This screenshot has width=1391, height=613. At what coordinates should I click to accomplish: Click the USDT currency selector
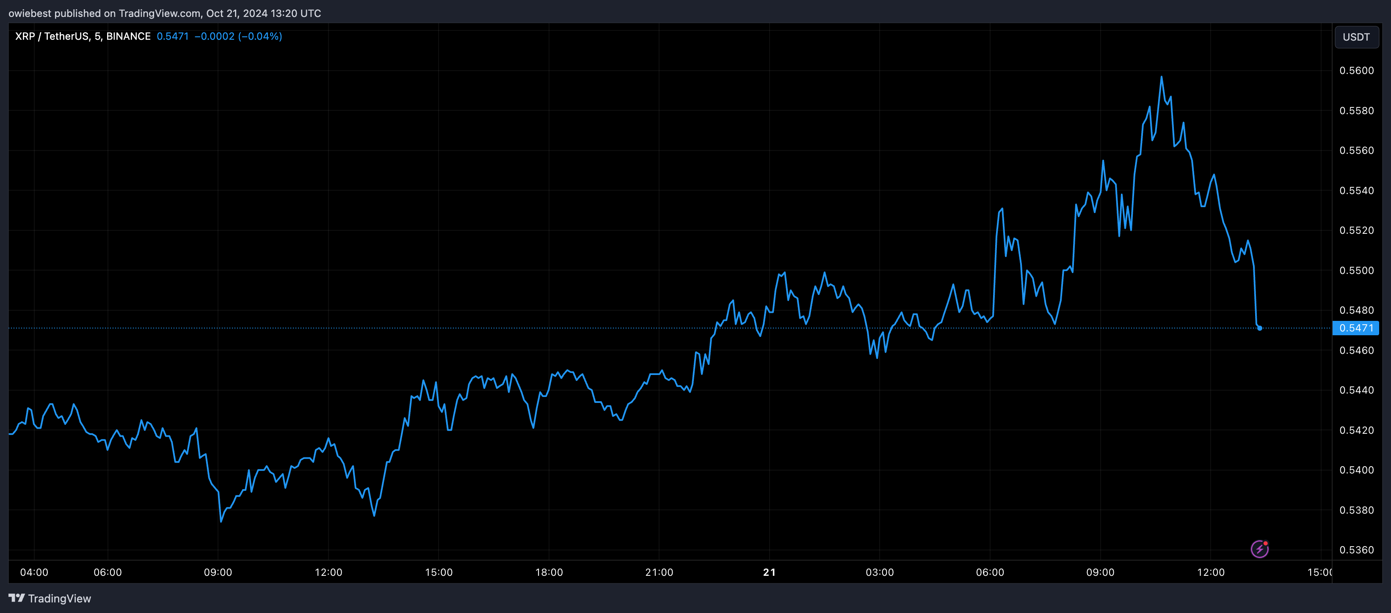pyautogui.click(x=1356, y=37)
